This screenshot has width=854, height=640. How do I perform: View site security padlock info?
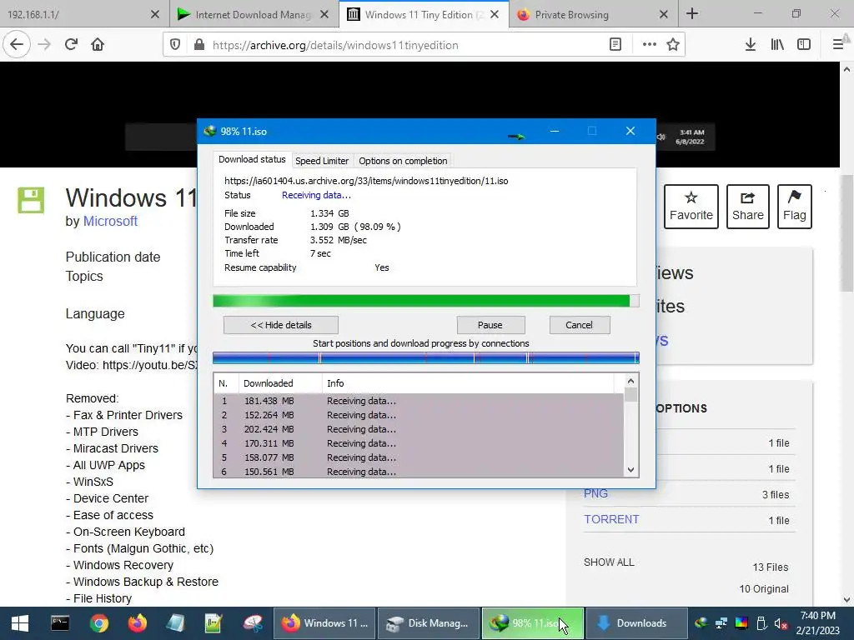pyautogui.click(x=198, y=45)
